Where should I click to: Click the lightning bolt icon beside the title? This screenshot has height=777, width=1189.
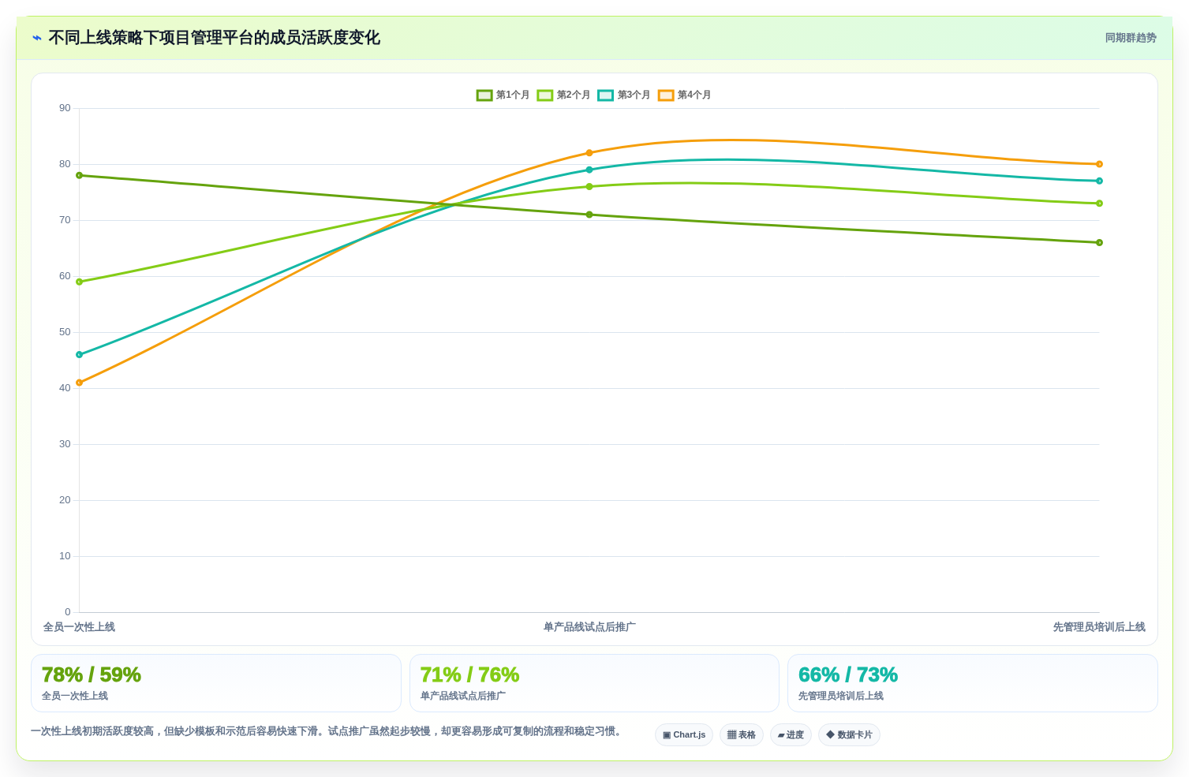(x=37, y=38)
